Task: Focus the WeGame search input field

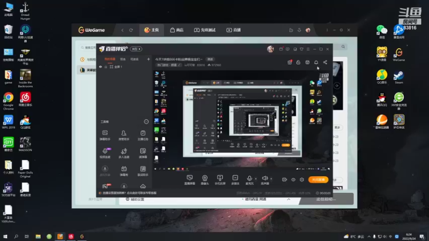Action: 88,48
